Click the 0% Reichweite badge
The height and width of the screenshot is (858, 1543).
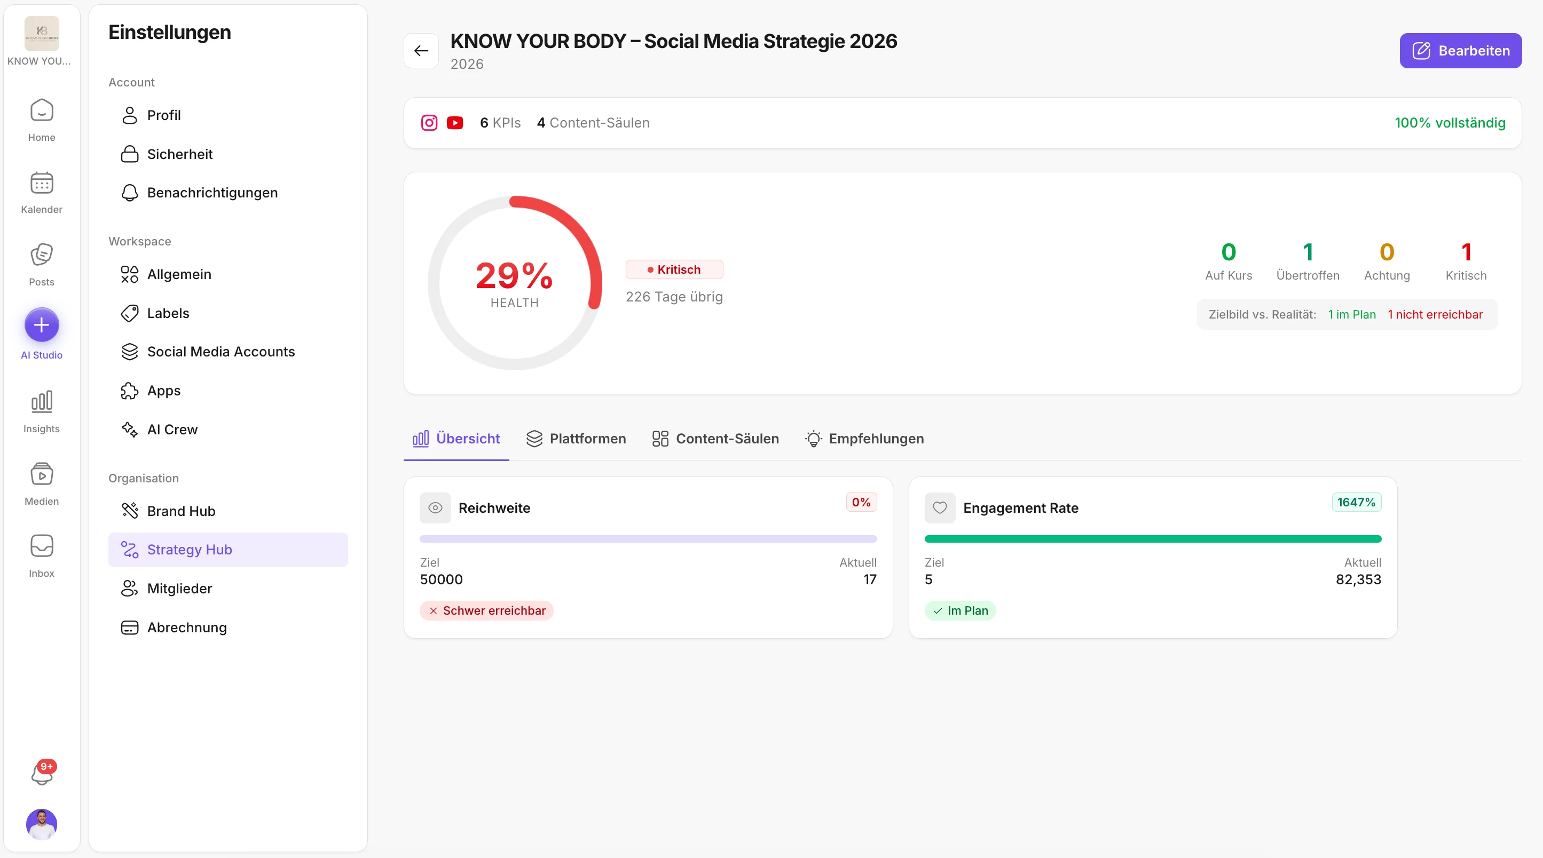(861, 502)
